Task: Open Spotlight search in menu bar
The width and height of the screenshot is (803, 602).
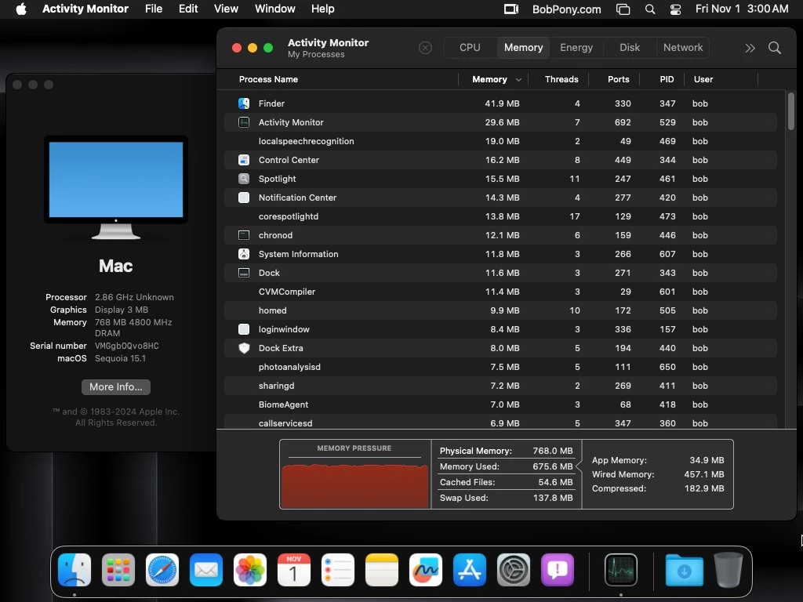Action: (650, 9)
